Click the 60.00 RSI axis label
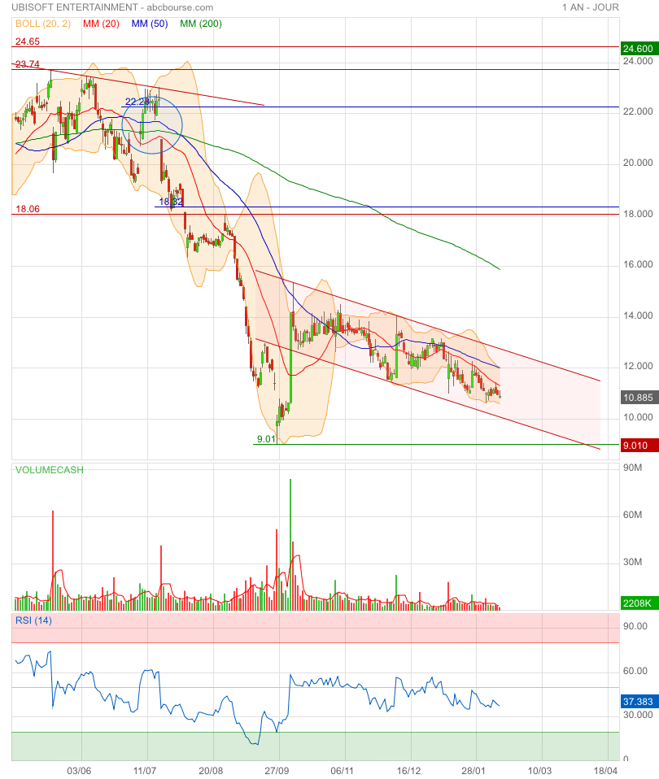Viewport: 659px width, 779px height. 635,671
